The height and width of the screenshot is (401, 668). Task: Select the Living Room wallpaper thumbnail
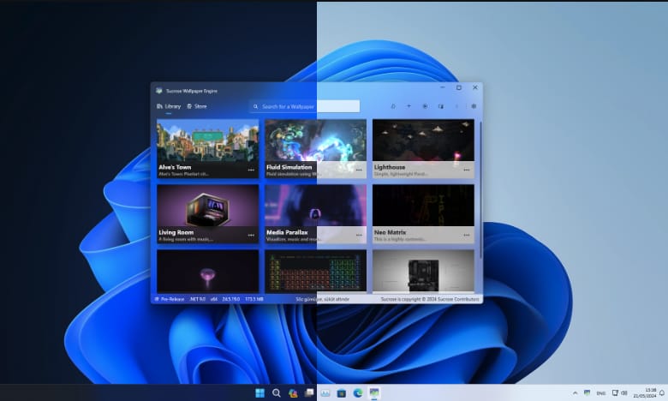[x=207, y=206]
